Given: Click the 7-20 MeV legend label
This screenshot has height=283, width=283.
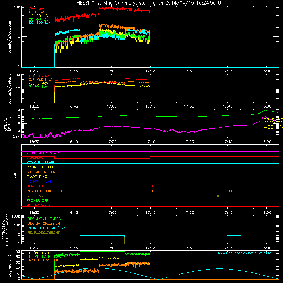Looking at the screenshot, I should click(38, 87).
